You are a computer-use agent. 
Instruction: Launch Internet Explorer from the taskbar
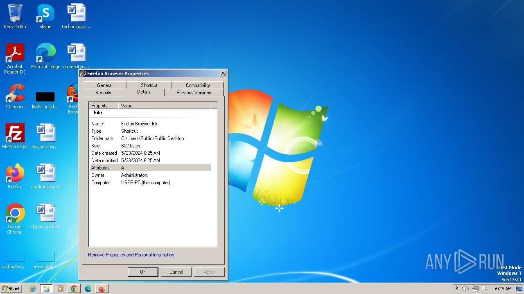coord(33,289)
